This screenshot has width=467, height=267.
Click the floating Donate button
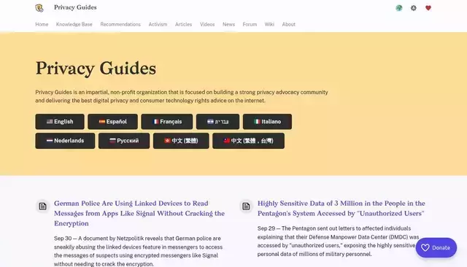pos(436,247)
